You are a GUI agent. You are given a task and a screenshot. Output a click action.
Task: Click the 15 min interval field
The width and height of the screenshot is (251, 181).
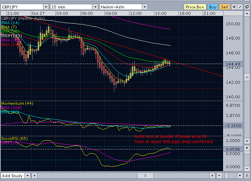pyautogui.click(x=71, y=7)
